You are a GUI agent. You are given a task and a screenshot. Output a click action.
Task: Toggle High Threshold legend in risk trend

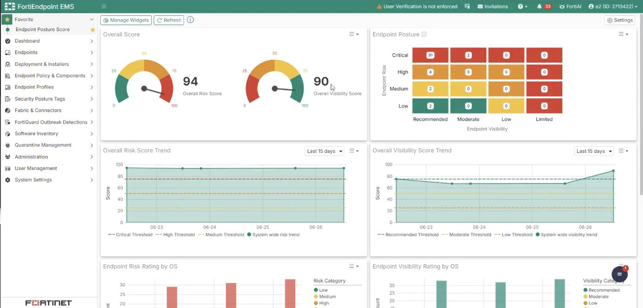175,235
